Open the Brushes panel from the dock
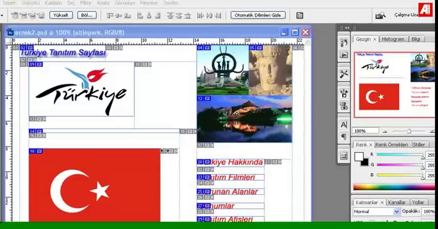Image resolution: width=438 pixels, height=229 pixels. click(x=344, y=93)
